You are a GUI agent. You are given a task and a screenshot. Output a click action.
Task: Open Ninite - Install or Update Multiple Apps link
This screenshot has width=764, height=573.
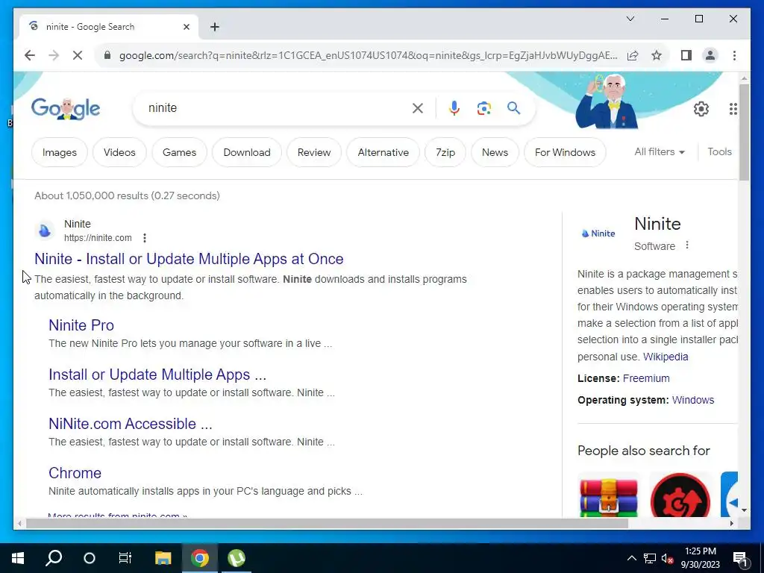(x=189, y=259)
